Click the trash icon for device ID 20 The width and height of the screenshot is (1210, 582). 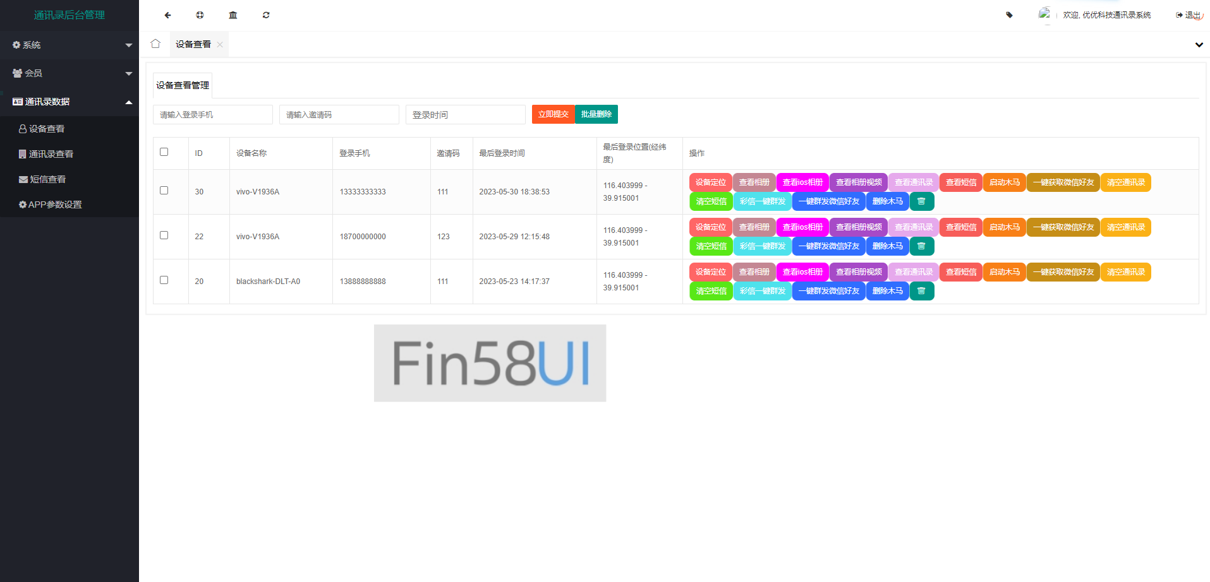(921, 291)
